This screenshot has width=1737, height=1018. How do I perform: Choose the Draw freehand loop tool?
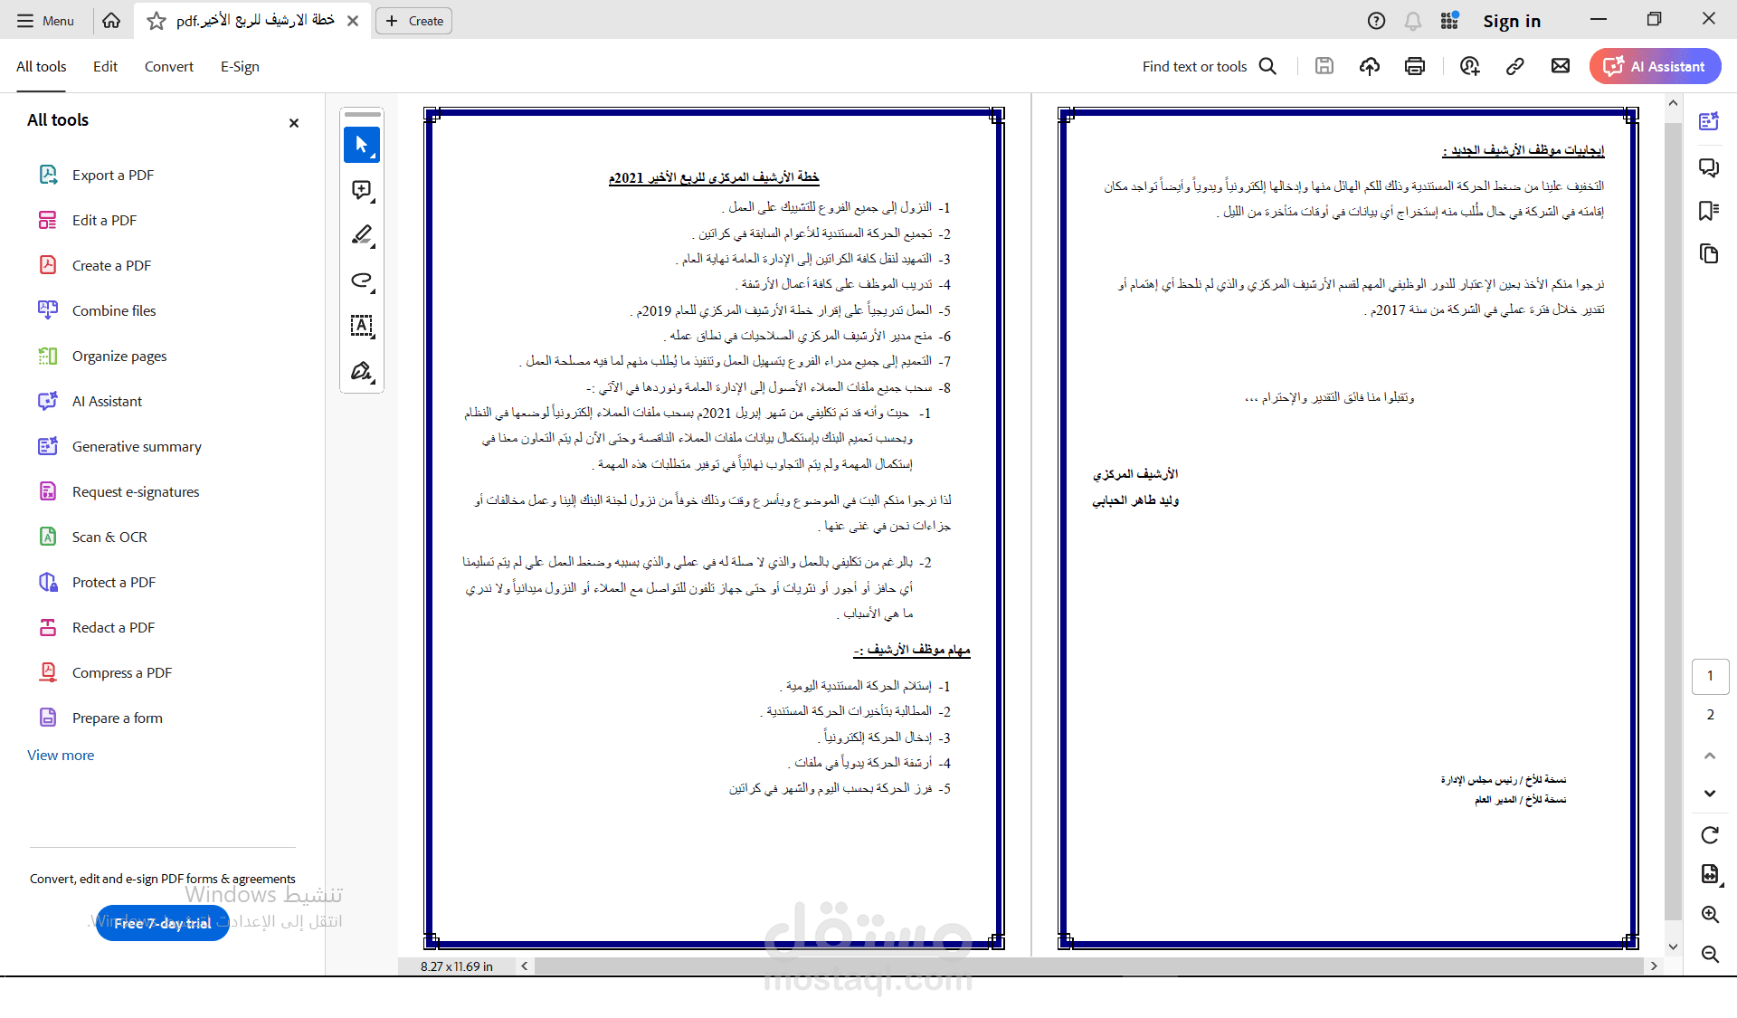pyautogui.click(x=362, y=281)
